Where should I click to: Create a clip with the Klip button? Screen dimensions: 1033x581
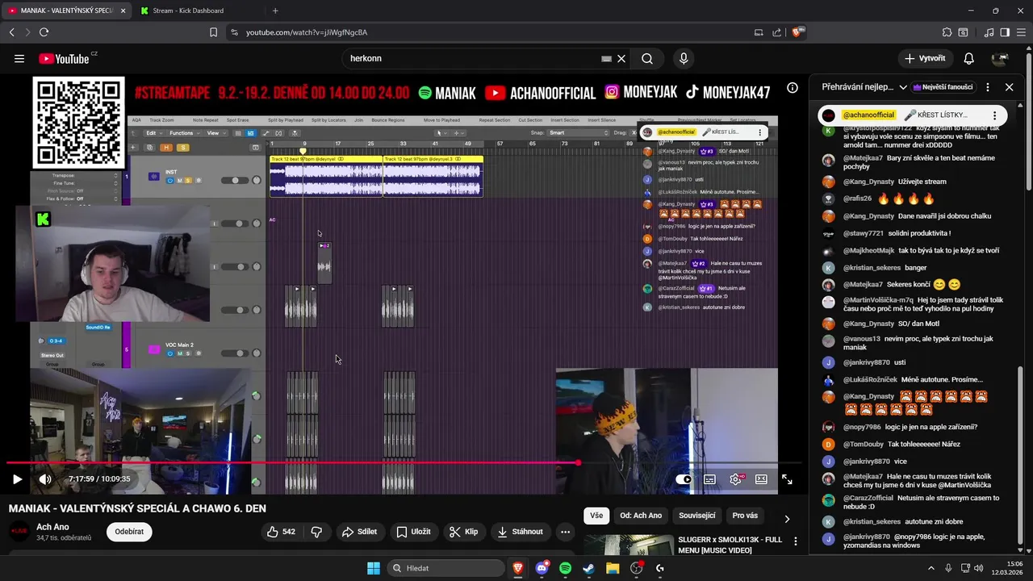[463, 532]
